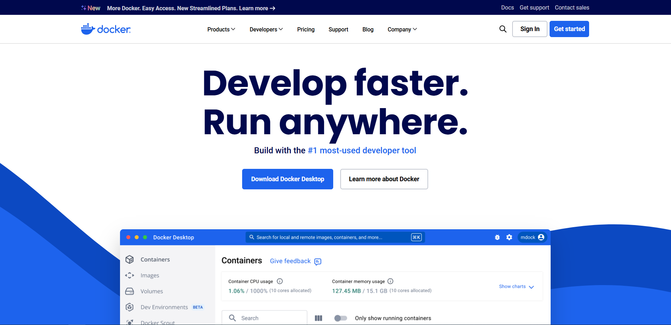Click the Docker whale logo

tap(106, 29)
